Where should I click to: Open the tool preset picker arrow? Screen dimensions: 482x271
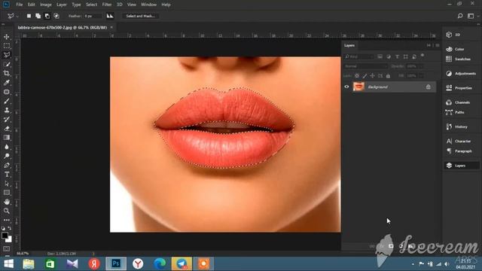[17, 16]
